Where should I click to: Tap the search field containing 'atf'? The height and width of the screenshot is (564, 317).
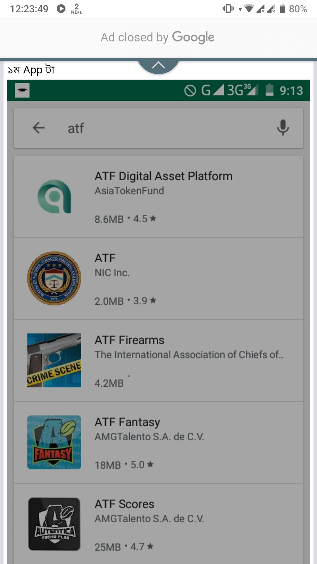pyautogui.click(x=164, y=128)
